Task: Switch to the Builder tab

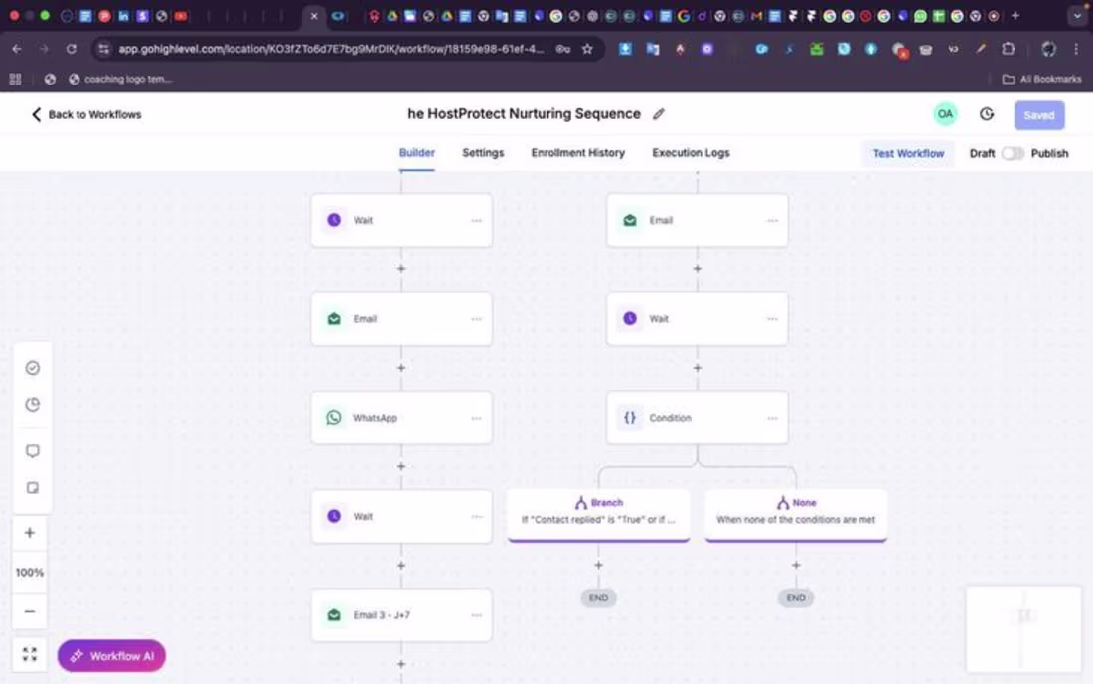Action: click(x=417, y=153)
